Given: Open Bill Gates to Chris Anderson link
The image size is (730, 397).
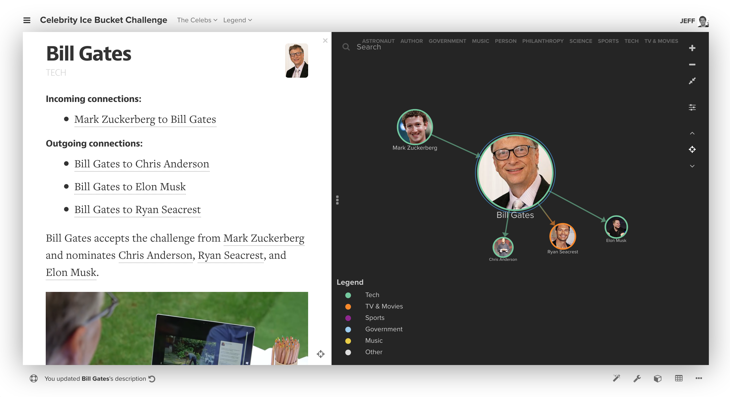Looking at the screenshot, I should click(x=142, y=164).
